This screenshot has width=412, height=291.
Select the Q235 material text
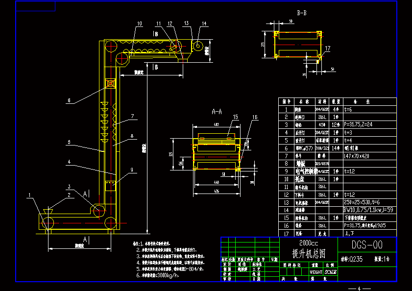click(356, 259)
